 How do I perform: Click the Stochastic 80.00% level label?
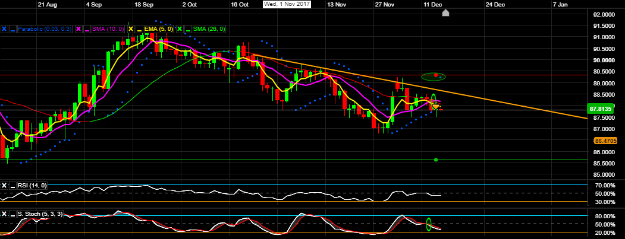(604, 216)
